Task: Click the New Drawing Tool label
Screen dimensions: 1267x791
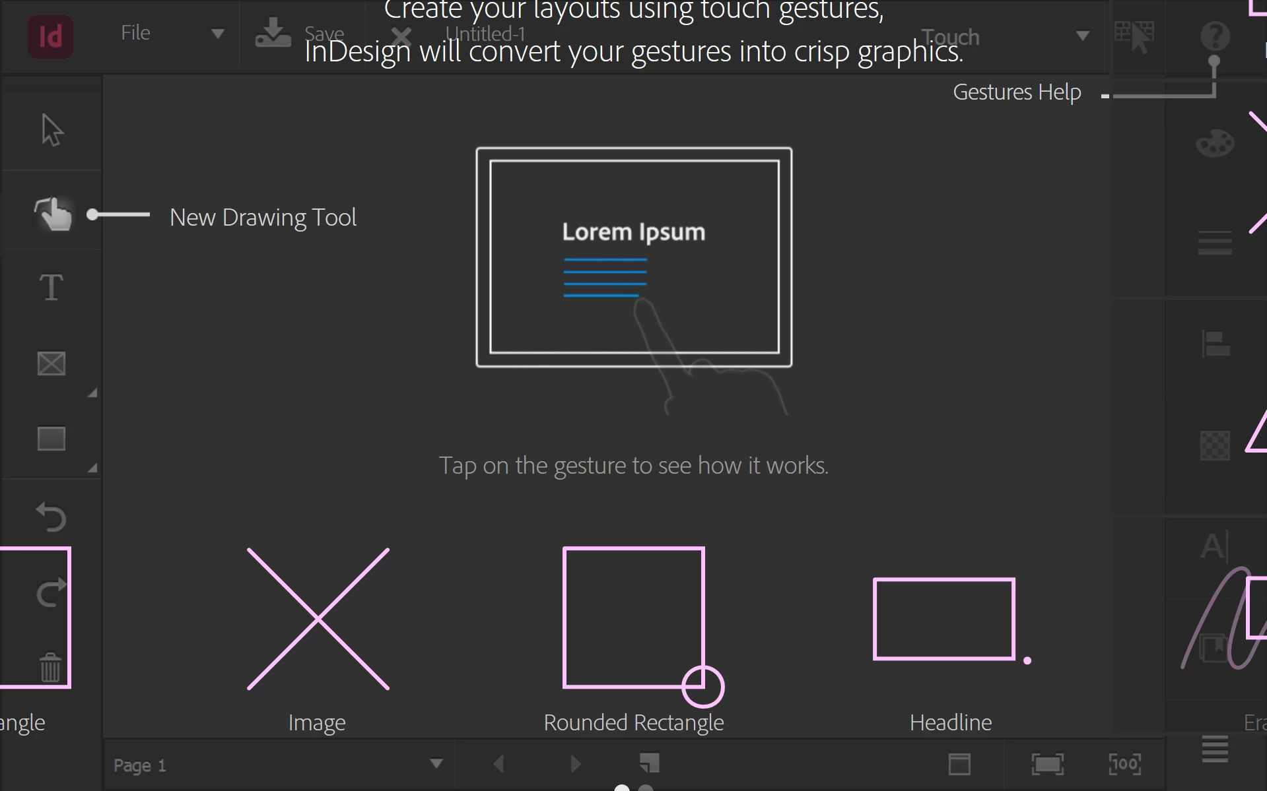Action: click(263, 218)
